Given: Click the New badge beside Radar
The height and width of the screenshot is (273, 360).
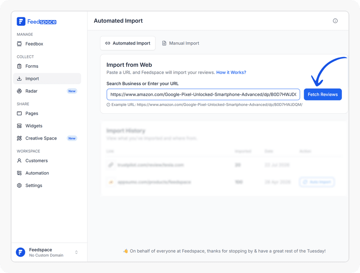Looking at the screenshot, I should (x=72, y=91).
